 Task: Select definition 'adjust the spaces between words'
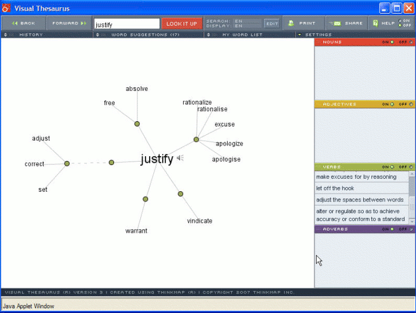(x=361, y=200)
